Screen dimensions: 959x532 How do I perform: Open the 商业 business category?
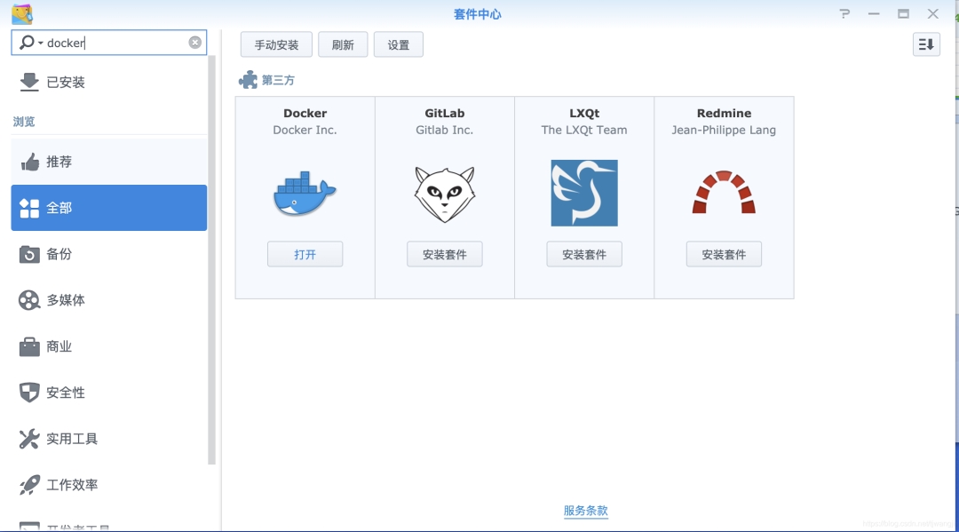(109, 346)
